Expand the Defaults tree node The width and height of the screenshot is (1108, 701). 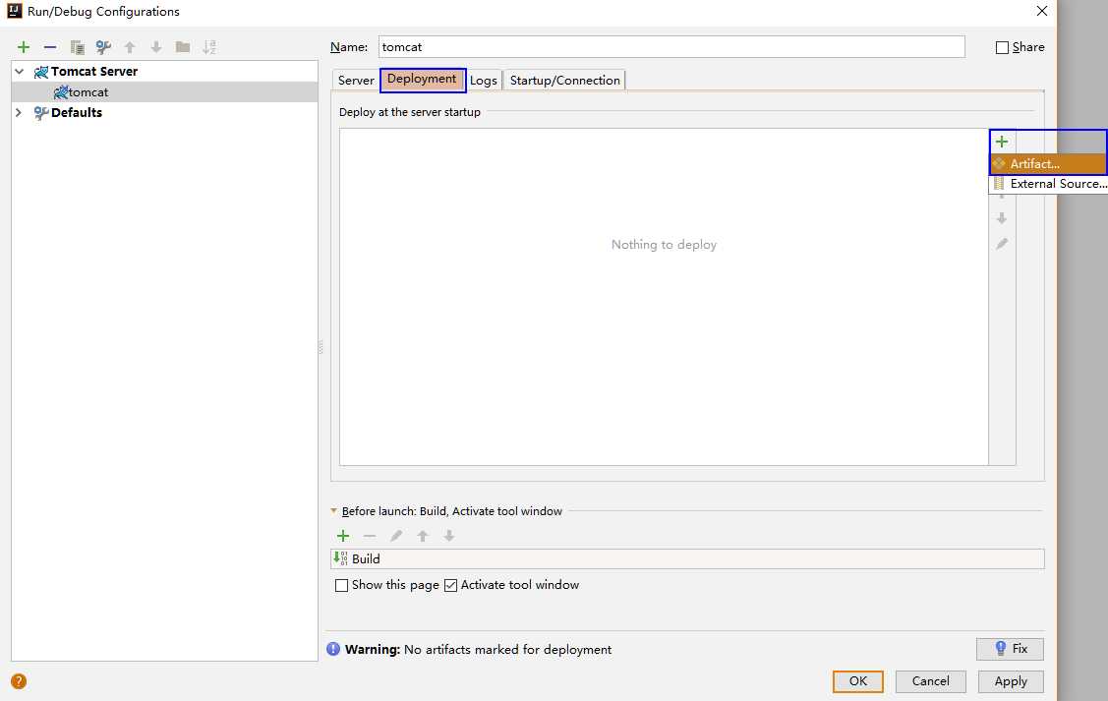[x=19, y=112]
